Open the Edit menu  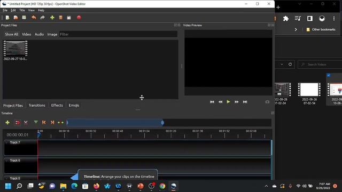pyautogui.click(x=13, y=10)
